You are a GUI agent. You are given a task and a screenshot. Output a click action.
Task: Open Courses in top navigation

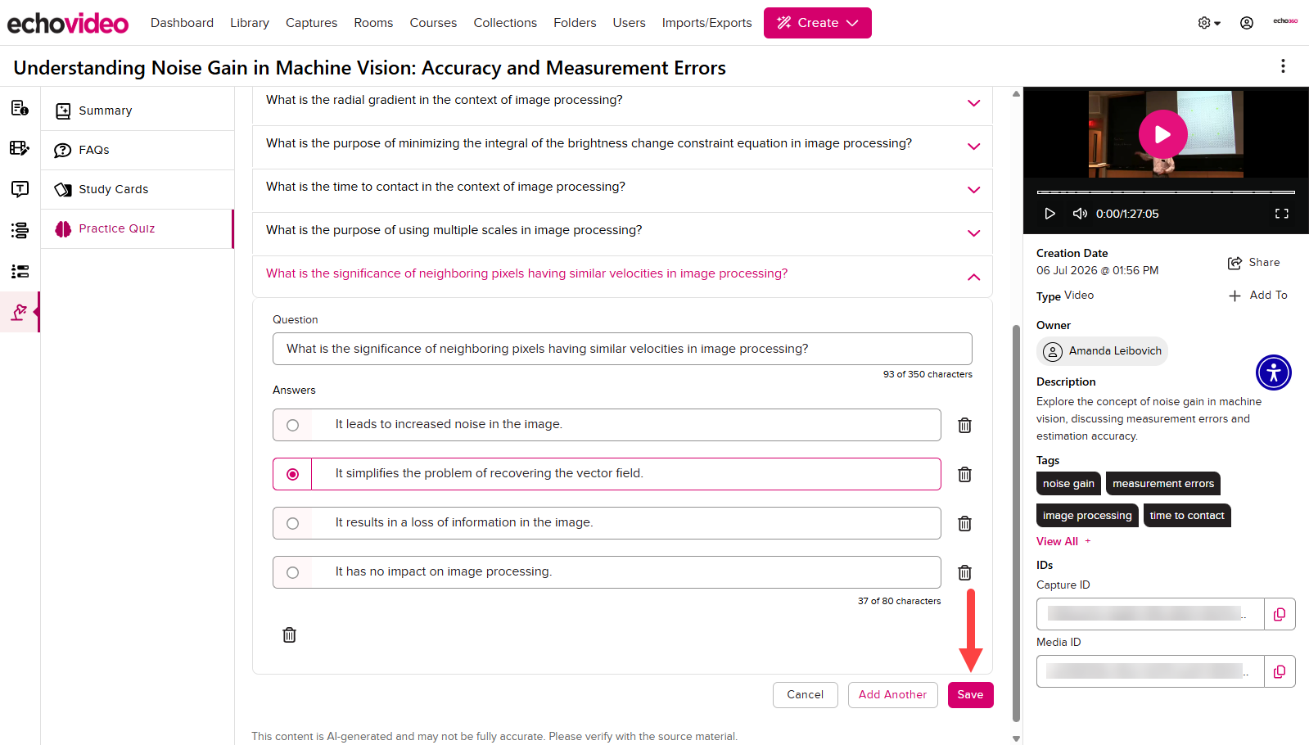(x=433, y=23)
